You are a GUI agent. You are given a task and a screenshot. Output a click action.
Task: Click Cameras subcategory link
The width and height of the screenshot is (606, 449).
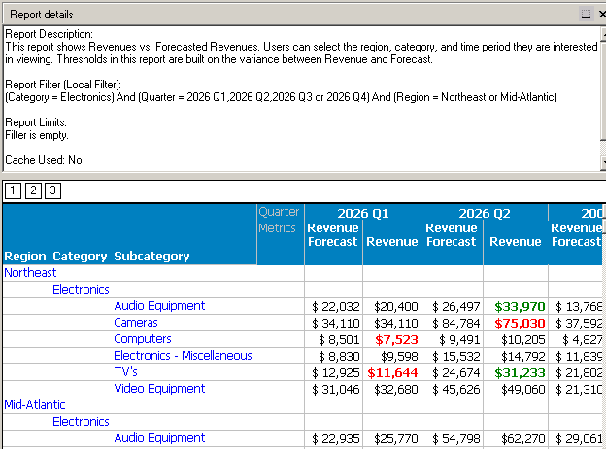136,323
